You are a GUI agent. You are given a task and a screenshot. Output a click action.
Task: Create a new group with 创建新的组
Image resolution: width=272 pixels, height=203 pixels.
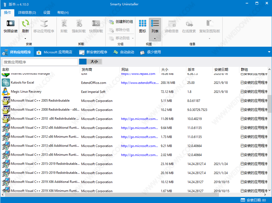(x=121, y=22)
